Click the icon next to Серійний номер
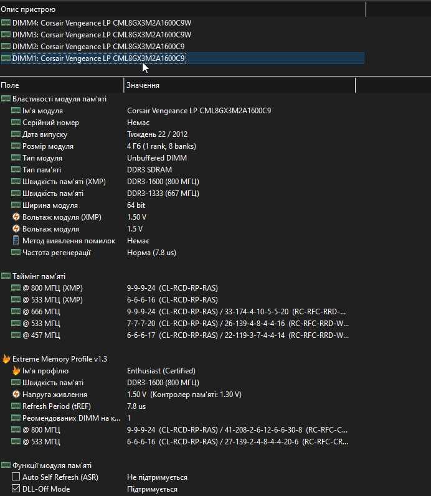 [x=16, y=123]
